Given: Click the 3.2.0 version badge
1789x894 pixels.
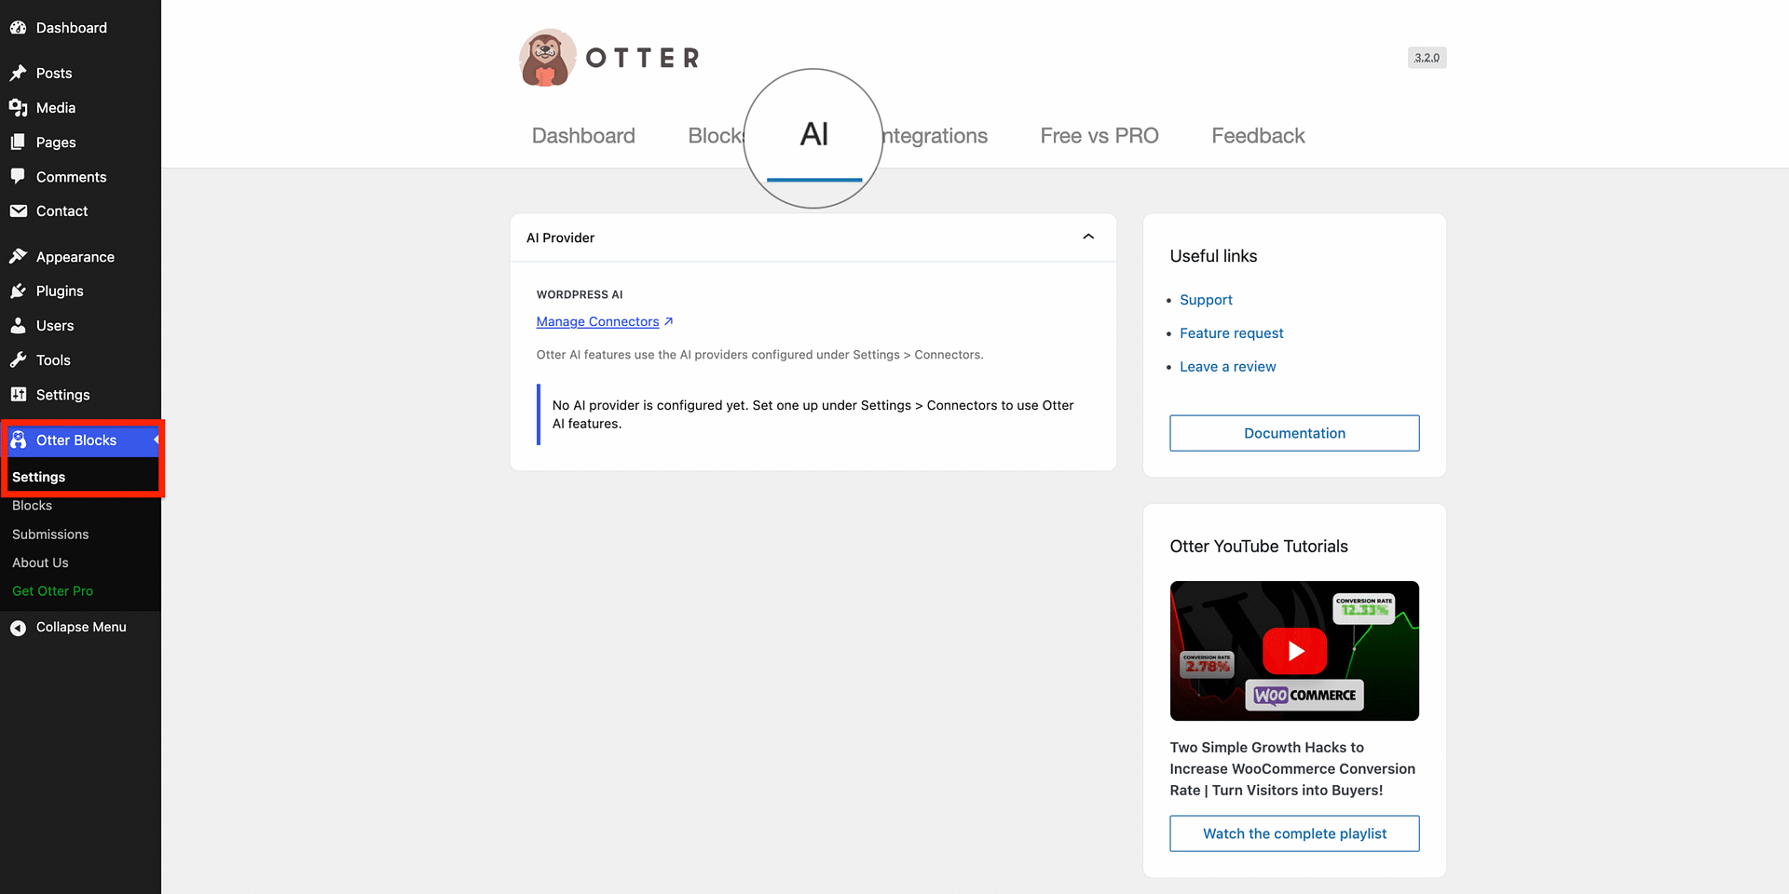Looking at the screenshot, I should [x=1427, y=58].
